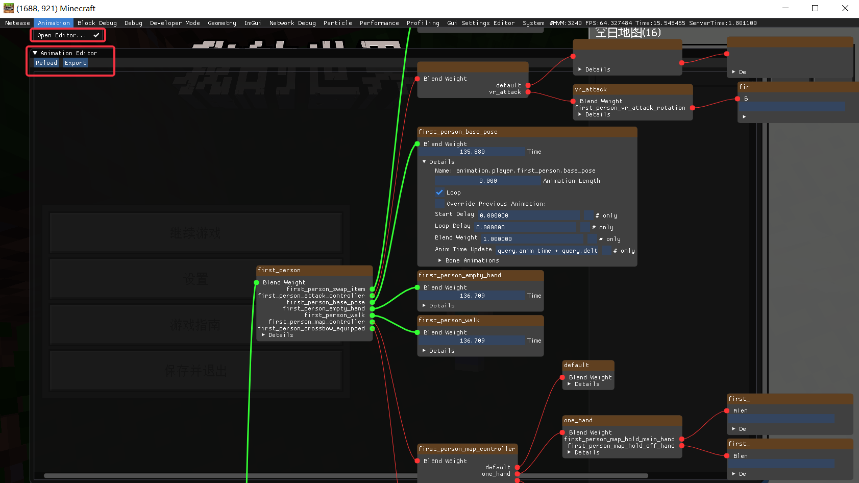Viewport: 859px width, 483px height.
Task: Click the Loop Delay input field
Action: (x=526, y=227)
